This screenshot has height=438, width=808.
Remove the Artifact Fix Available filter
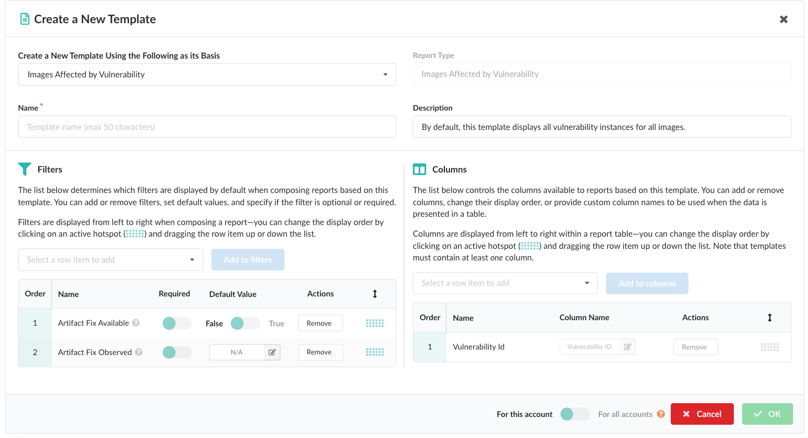320,323
